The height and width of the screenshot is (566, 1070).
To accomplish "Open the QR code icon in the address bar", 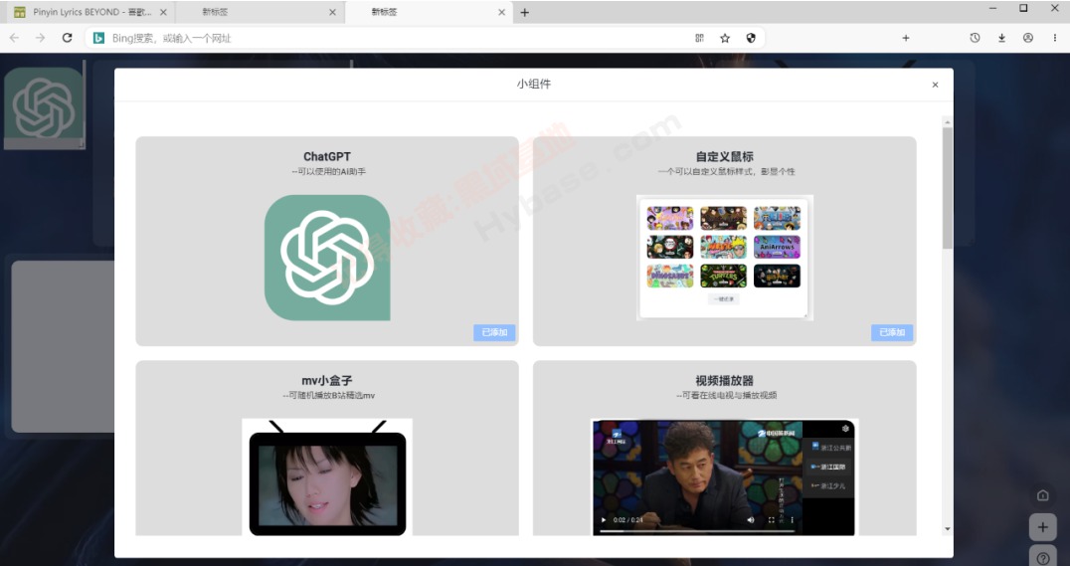I will point(699,38).
